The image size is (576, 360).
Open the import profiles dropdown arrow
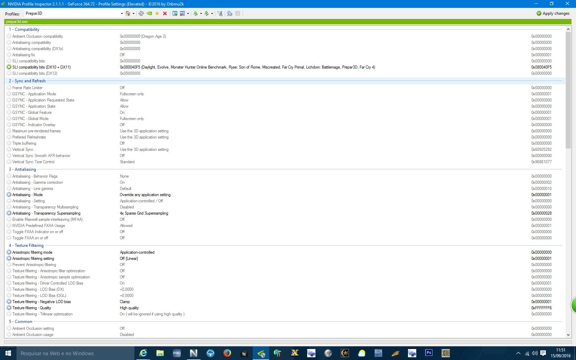(x=212, y=14)
